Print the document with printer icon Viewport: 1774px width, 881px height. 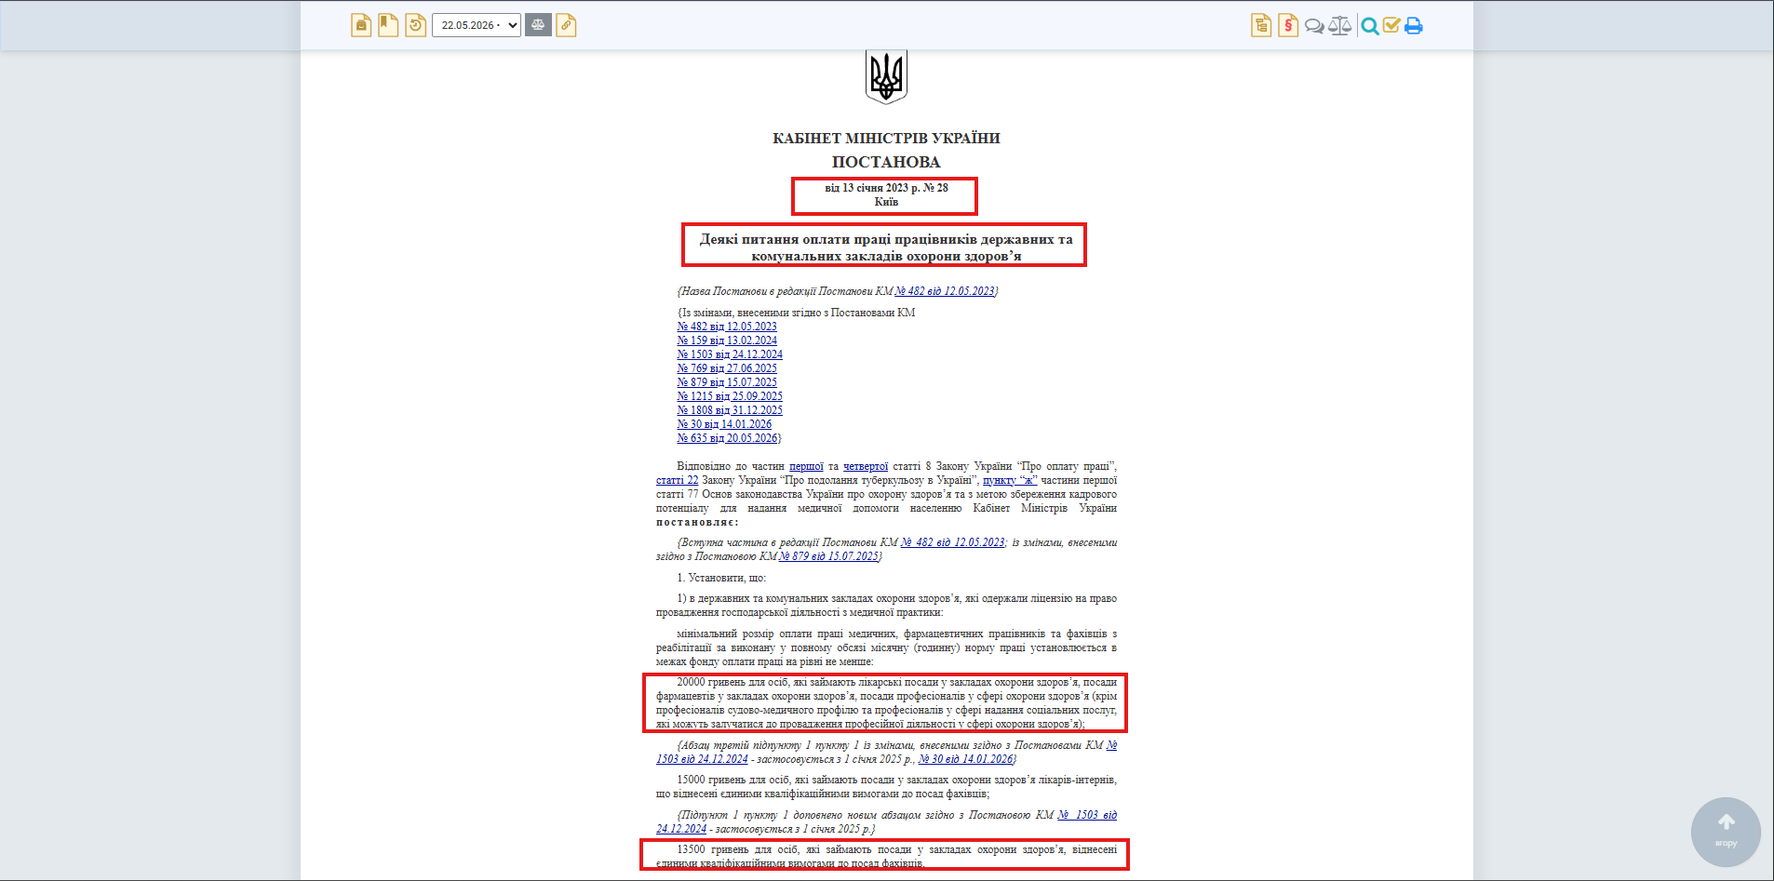1414,26
